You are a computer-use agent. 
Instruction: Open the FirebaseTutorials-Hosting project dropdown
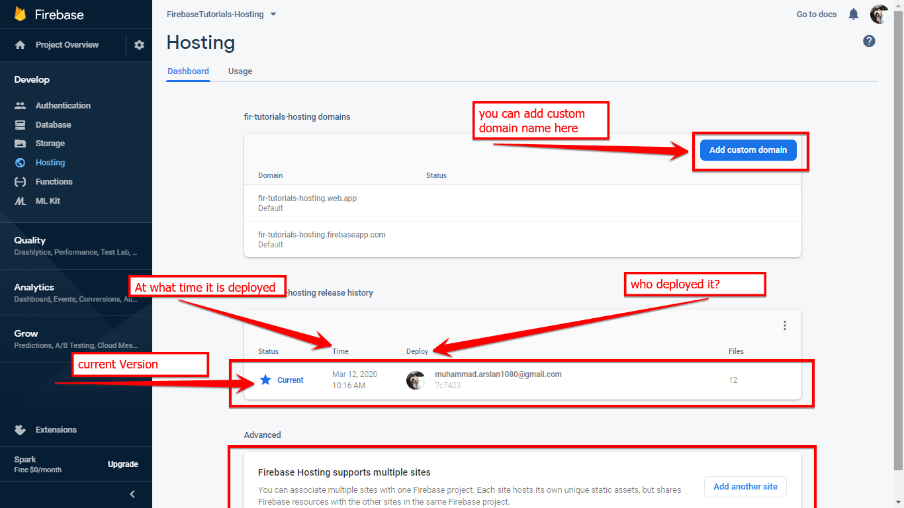(x=222, y=15)
